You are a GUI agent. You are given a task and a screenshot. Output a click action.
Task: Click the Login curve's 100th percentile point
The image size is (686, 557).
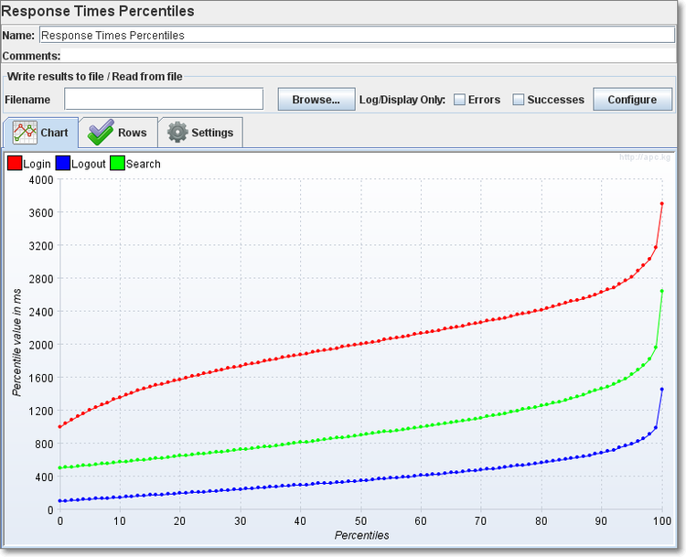coord(661,203)
